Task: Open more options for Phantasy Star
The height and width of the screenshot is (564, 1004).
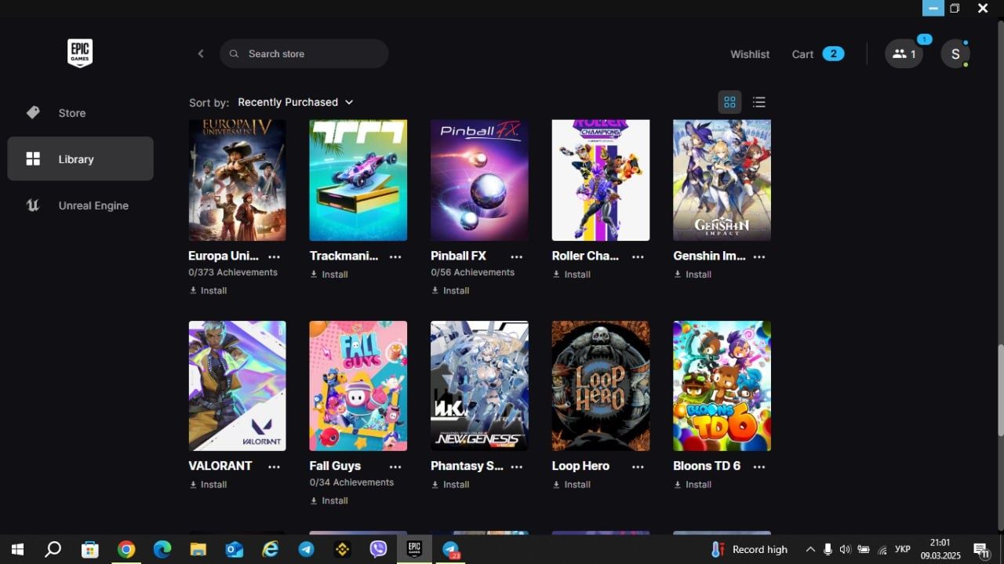Action: pos(516,467)
